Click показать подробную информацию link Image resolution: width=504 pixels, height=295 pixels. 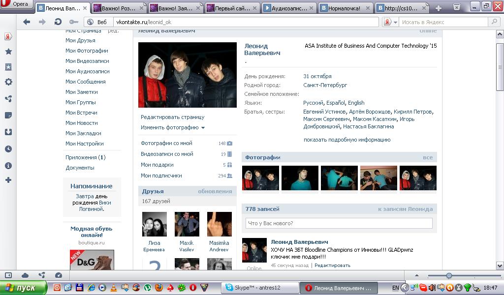point(346,140)
